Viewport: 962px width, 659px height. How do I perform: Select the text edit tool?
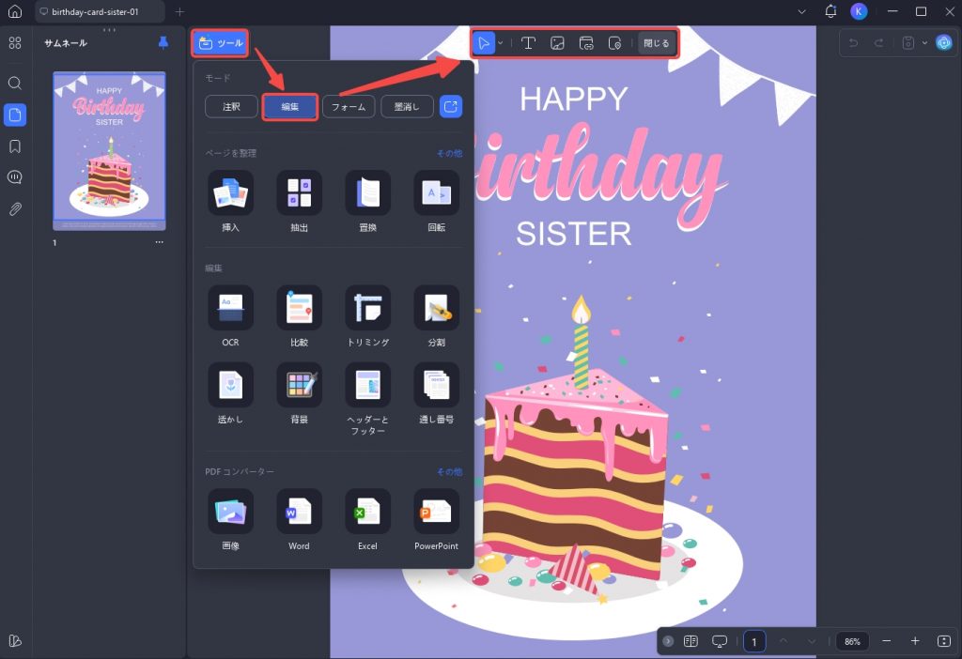click(528, 43)
